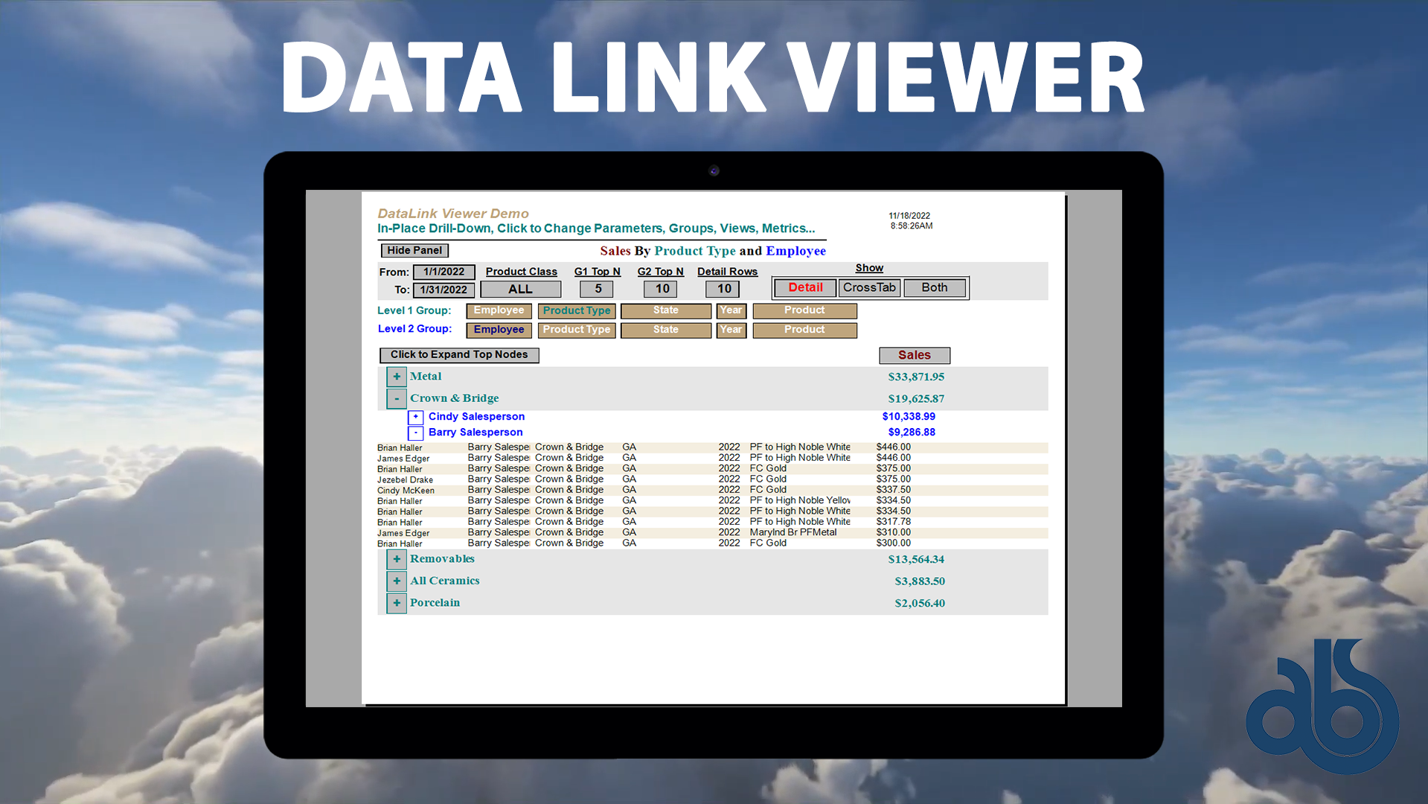
Task: Expand the Removables node
Action: pyautogui.click(x=397, y=559)
